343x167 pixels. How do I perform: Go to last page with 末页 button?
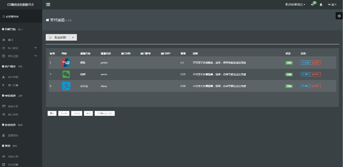[x=88, y=113]
